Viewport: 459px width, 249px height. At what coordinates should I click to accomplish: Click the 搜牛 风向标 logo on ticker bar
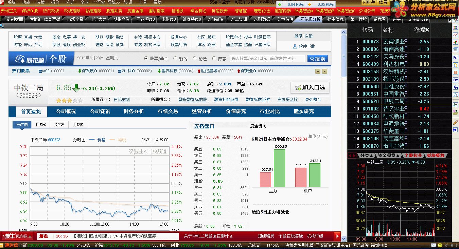(17, 236)
